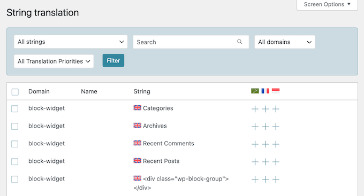The image size is (364, 196).
Task: Add wp-block-group div translation under green flag
Action: click(x=255, y=179)
